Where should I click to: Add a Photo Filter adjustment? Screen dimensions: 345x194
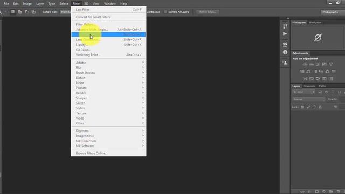coord(321,72)
